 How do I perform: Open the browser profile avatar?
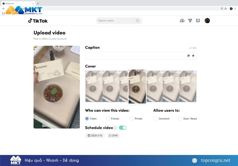[x=231, y=9]
